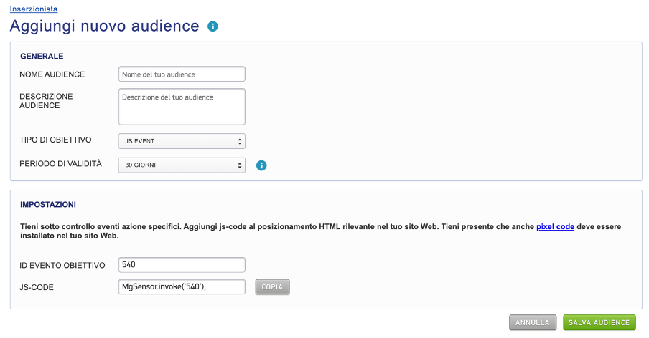The image size is (649, 338).
Task: Click into the Descrizione del tuo audience textarea
Action: pos(182,107)
